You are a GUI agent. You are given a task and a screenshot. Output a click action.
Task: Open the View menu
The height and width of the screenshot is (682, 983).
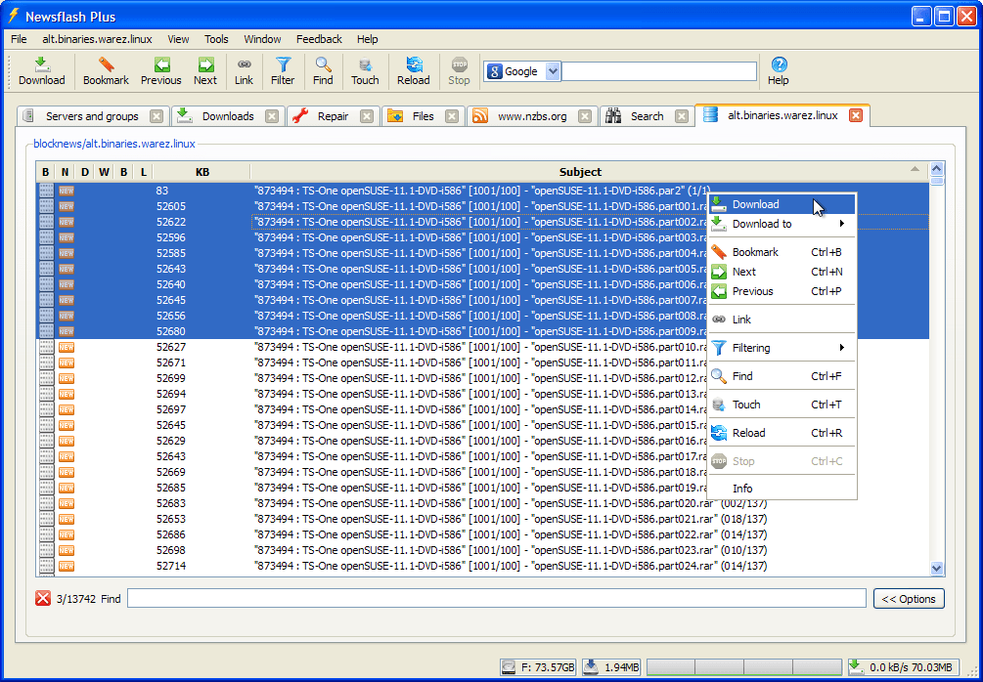pyautogui.click(x=178, y=39)
